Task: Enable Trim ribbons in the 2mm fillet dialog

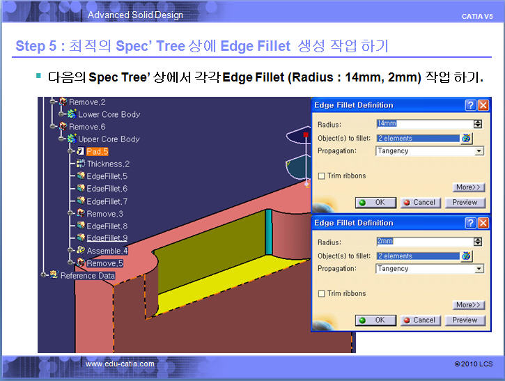Action: [321, 293]
